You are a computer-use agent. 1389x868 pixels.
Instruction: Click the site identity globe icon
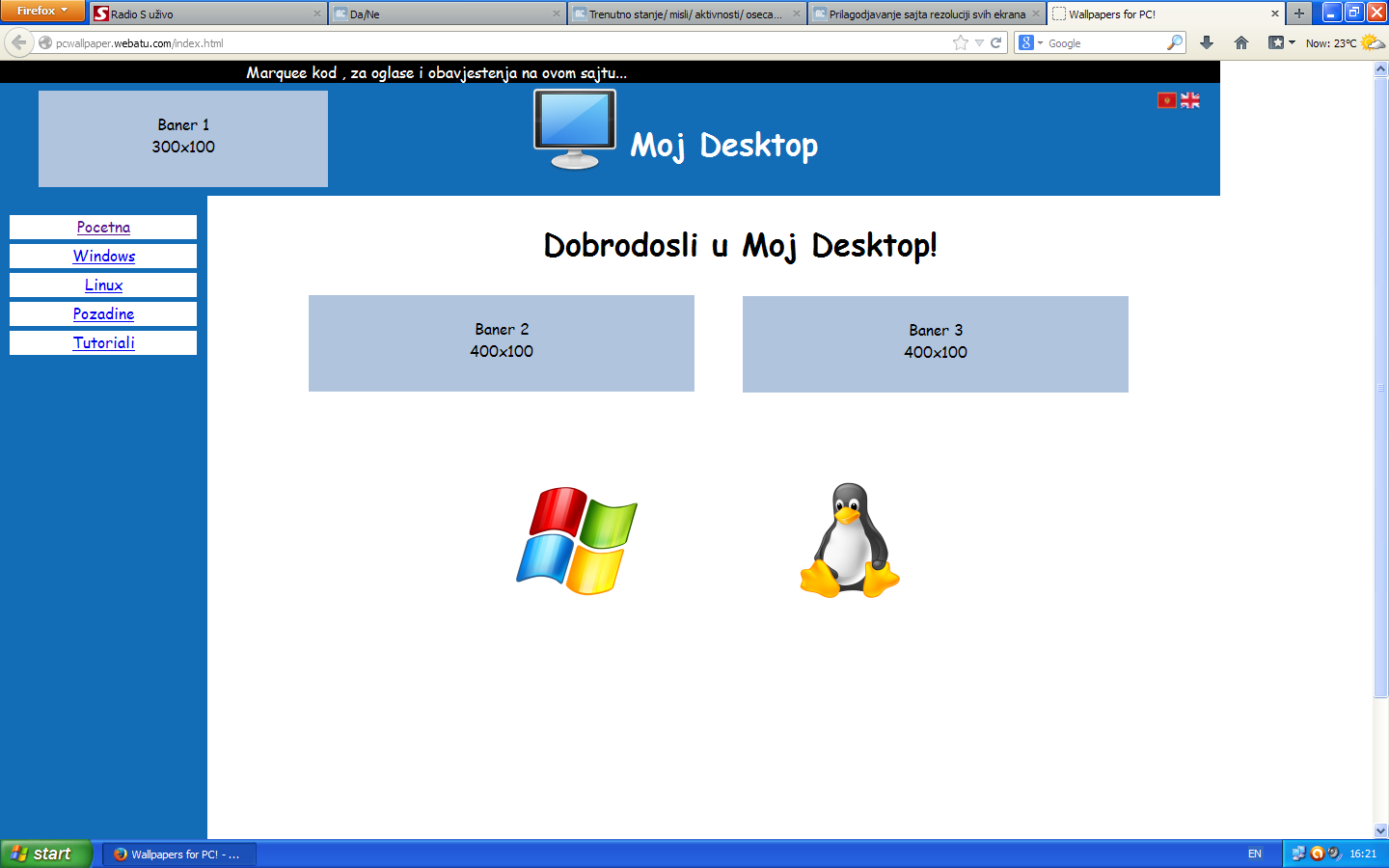pyautogui.click(x=44, y=42)
